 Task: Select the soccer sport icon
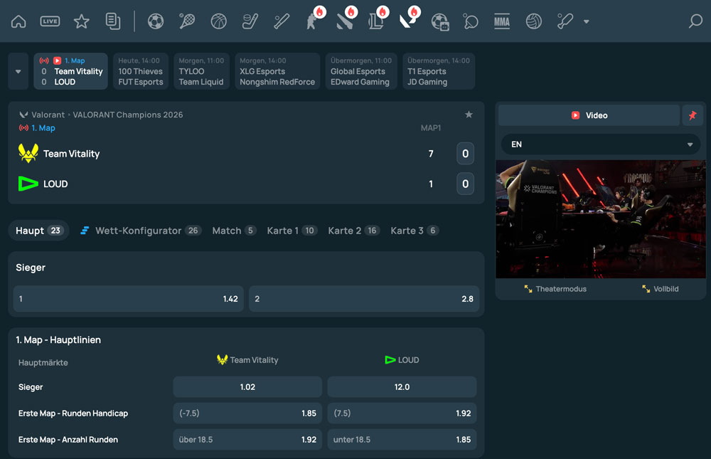(x=156, y=21)
